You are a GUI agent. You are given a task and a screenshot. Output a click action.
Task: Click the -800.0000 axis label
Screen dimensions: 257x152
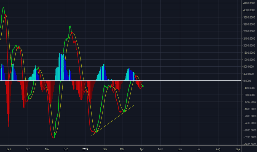point(250,95)
